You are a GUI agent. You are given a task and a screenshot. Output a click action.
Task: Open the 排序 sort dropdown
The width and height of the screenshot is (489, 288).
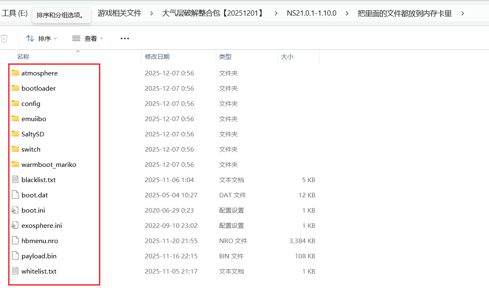coord(41,38)
